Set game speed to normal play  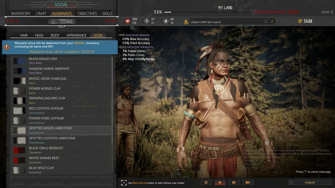220,182
